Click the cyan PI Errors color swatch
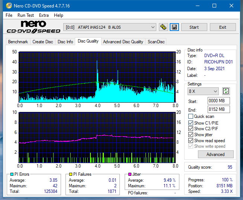 click(x=12, y=174)
